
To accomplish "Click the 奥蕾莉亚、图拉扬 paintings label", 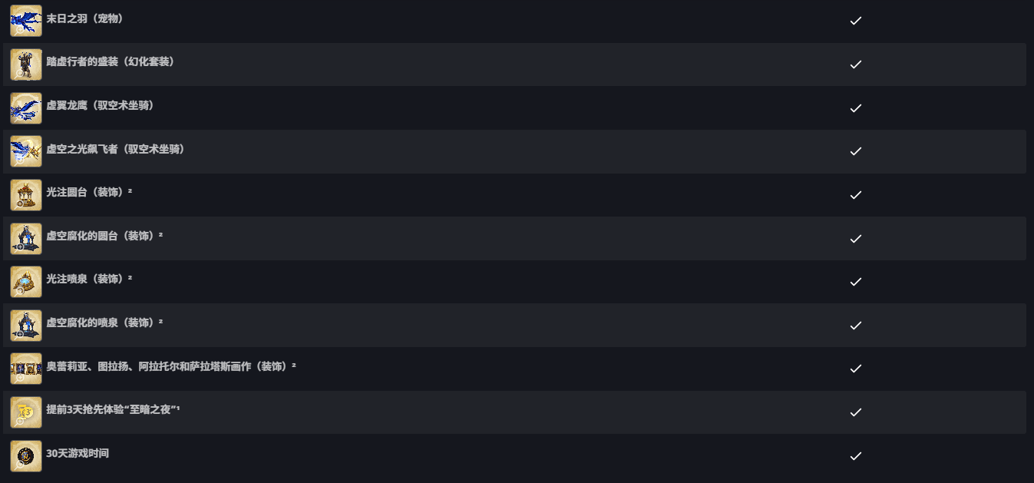I will coord(169,366).
